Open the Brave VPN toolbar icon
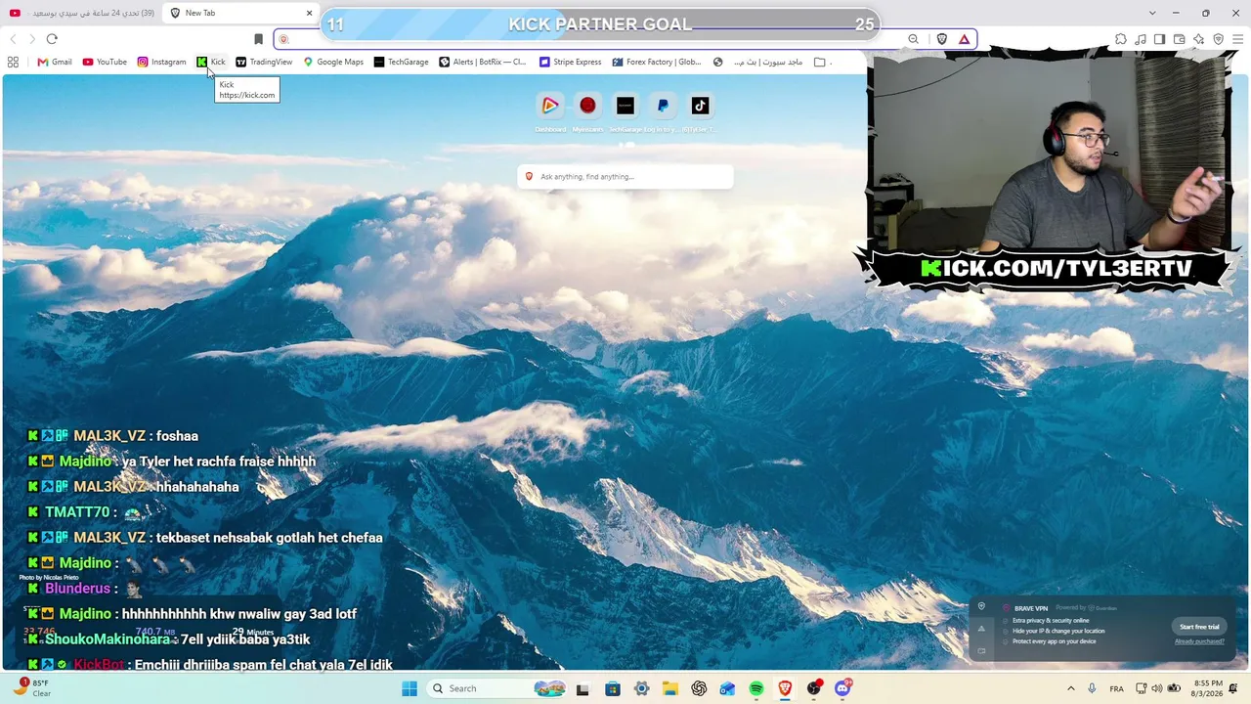Viewport: 1251px width, 704px height. [x=1218, y=39]
